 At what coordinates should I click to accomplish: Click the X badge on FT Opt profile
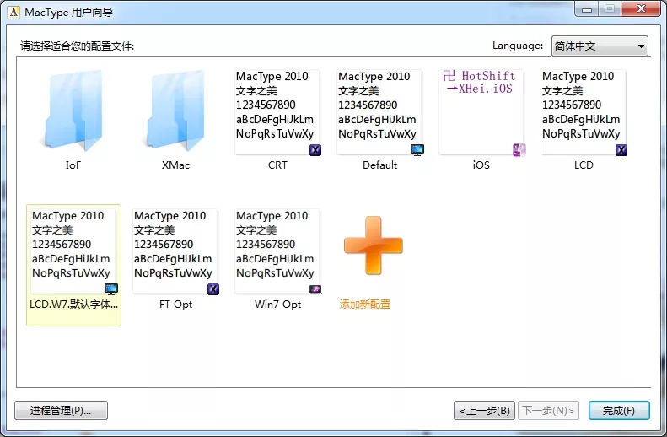click(213, 289)
